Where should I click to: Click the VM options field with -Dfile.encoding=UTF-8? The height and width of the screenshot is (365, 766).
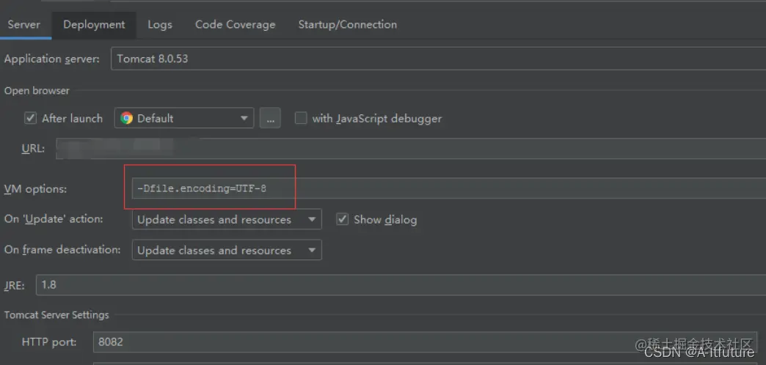(x=449, y=188)
